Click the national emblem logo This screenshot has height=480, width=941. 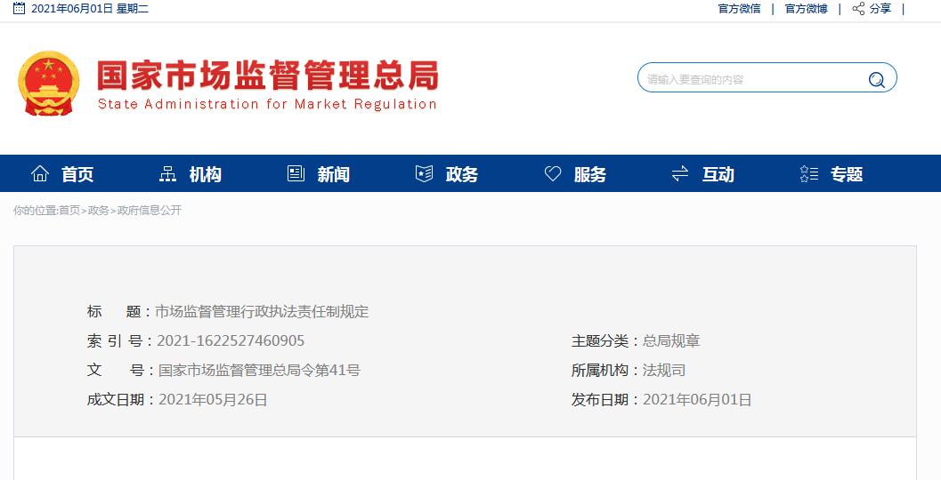(49, 84)
